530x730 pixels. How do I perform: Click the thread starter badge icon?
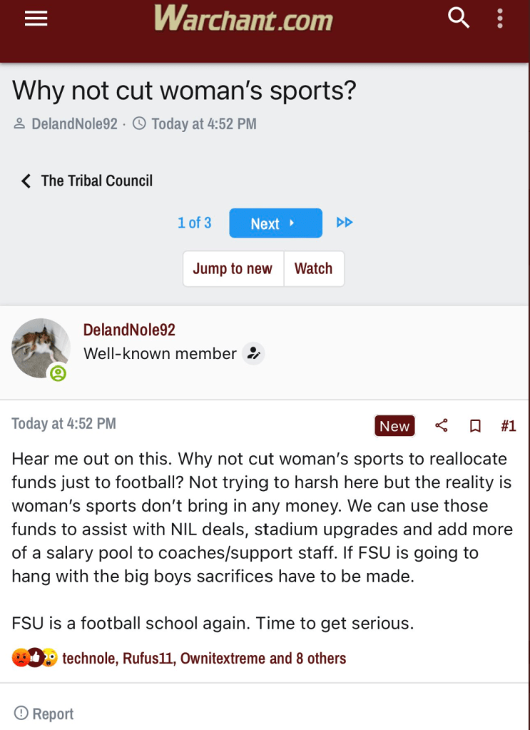click(x=253, y=353)
